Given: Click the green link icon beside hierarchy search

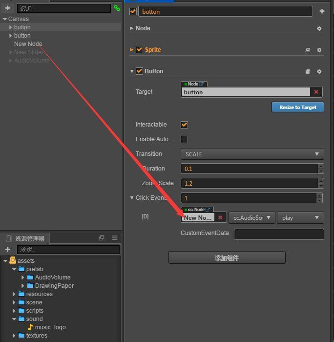Looking at the screenshot, I should click(117, 8).
